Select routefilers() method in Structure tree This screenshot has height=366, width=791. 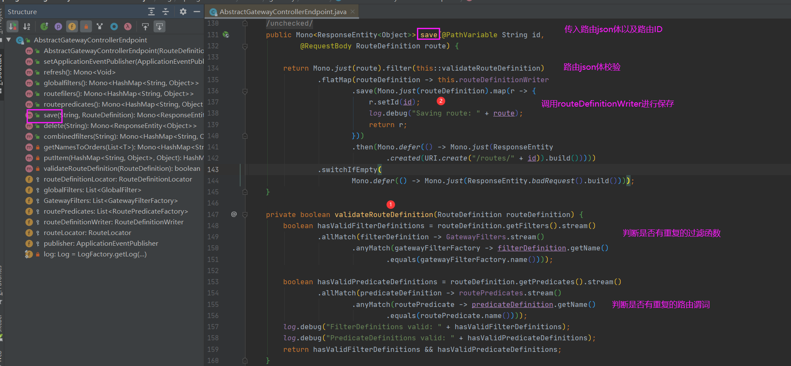coord(118,94)
